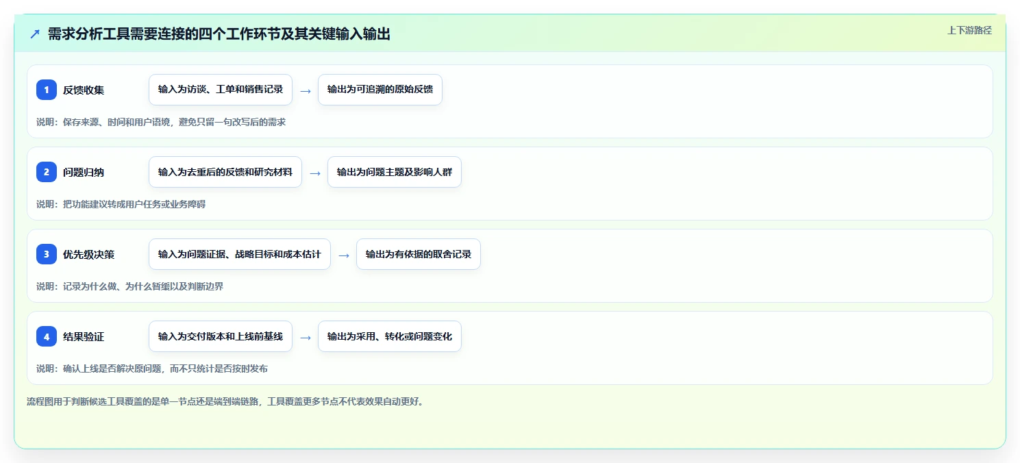The width and height of the screenshot is (1020, 463).
Task: Click the 输出为有依据的取舍记录 box
Action: tap(419, 254)
